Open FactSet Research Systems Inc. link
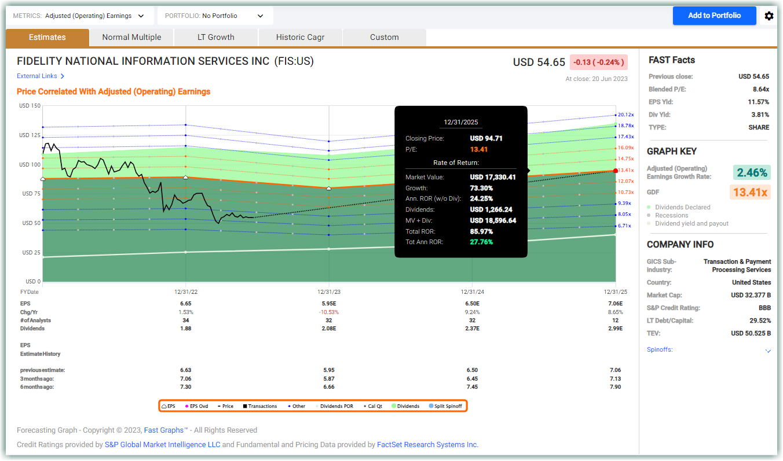783x461 pixels. 428,445
